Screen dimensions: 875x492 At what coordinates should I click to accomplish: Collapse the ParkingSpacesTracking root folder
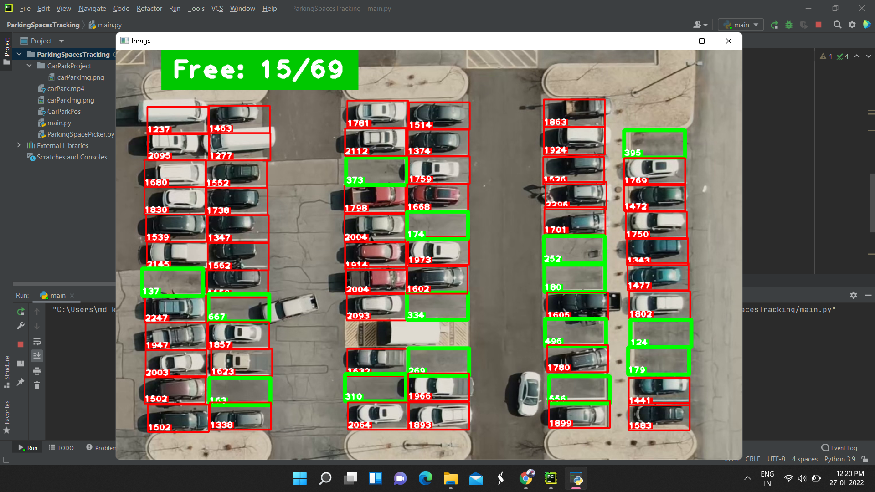point(19,54)
